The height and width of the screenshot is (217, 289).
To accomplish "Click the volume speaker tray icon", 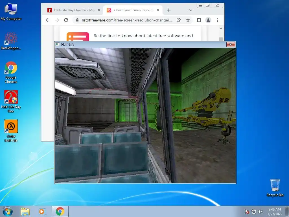I will pos(260,212).
